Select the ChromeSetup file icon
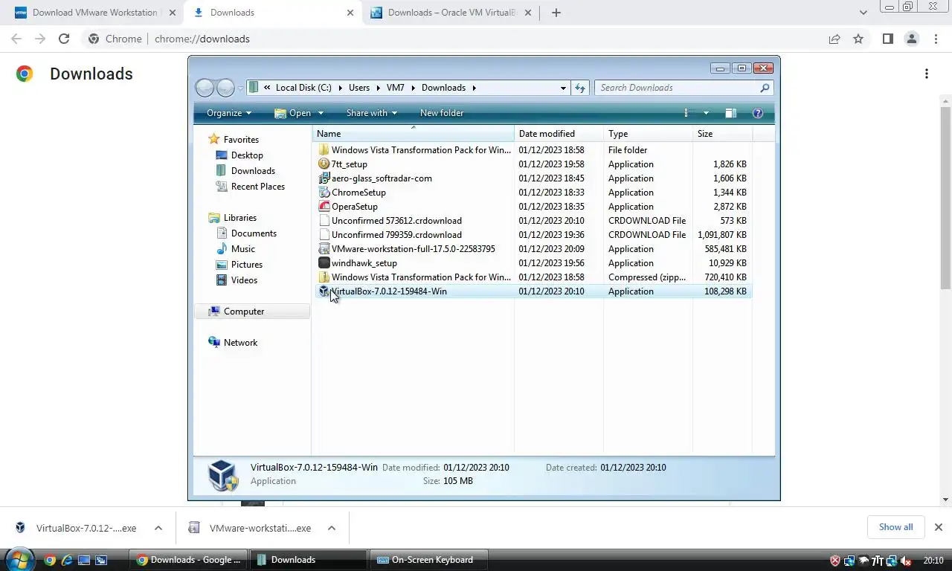 pyautogui.click(x=324, y=193)
